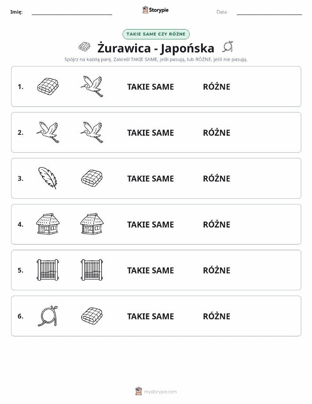Image resolution: width=312 pixels, height=404 pixels.
Task: Click the blanket icon in row 6
Action: [92, 316]
